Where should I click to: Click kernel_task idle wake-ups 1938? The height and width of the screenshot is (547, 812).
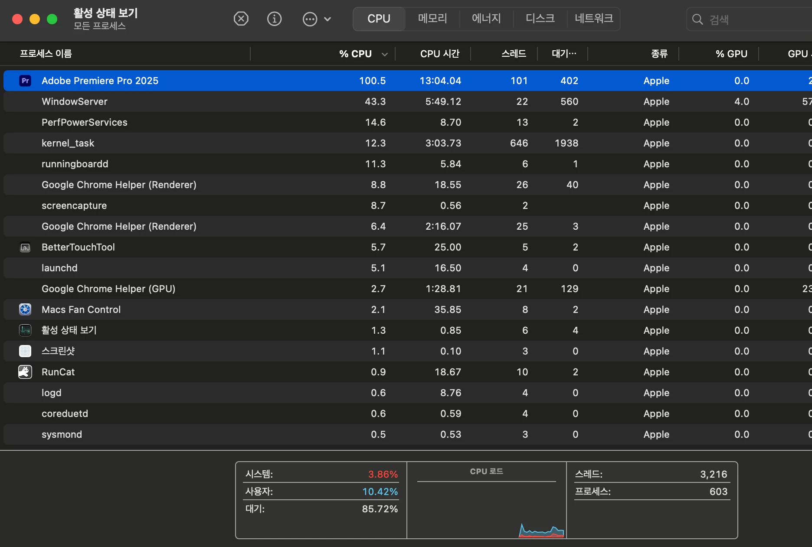[566, 143]
